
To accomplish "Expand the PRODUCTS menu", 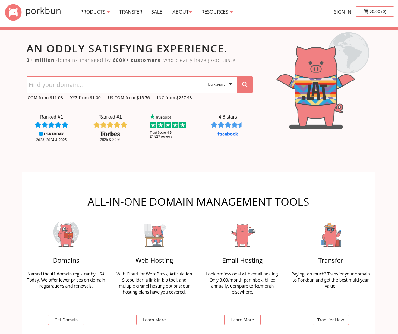I will click(95, 12).
